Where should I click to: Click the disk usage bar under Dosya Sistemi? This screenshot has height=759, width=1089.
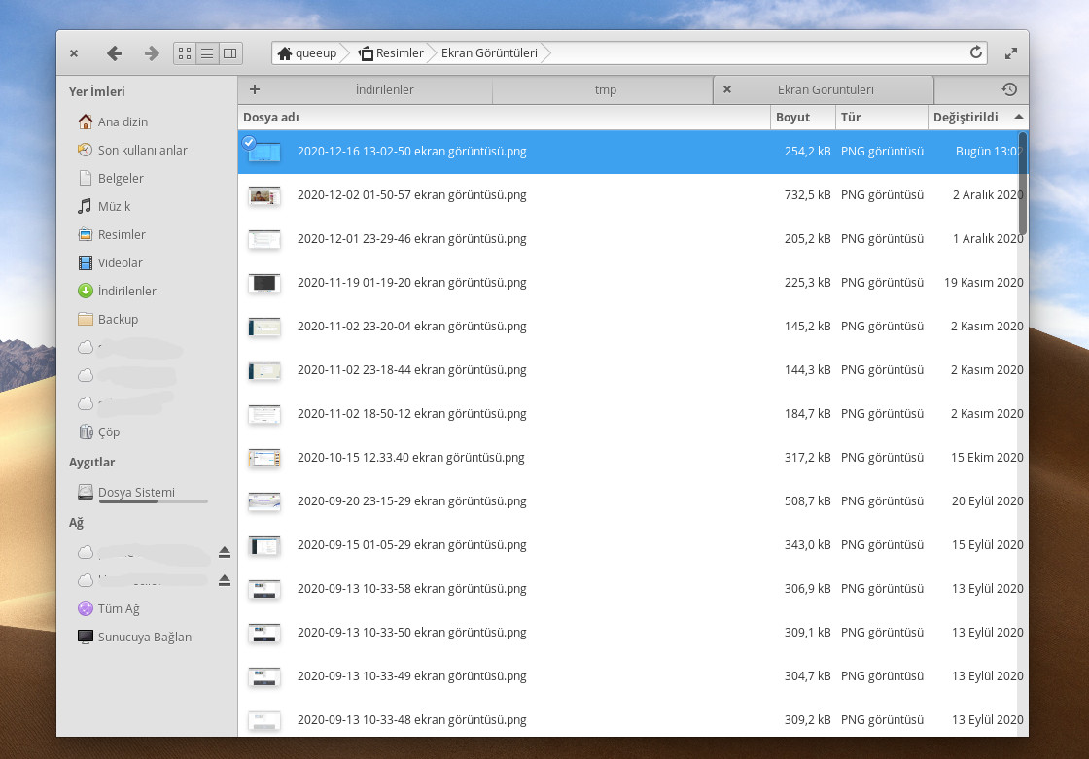(x=152, y=501)
